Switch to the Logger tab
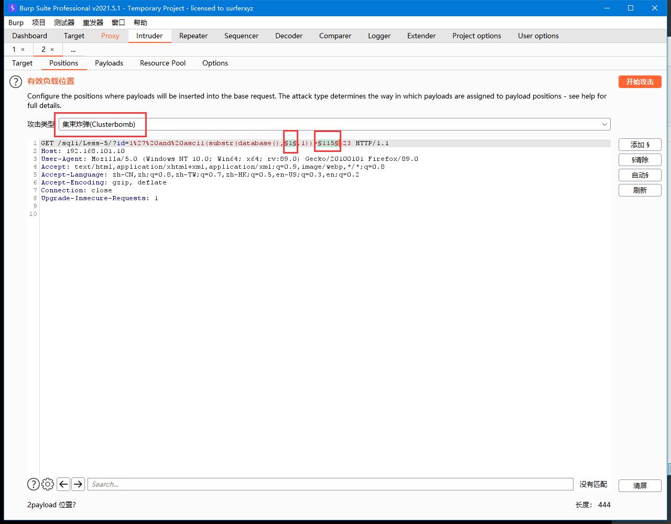This screenshot has width=671, height=524. point(379,36)
